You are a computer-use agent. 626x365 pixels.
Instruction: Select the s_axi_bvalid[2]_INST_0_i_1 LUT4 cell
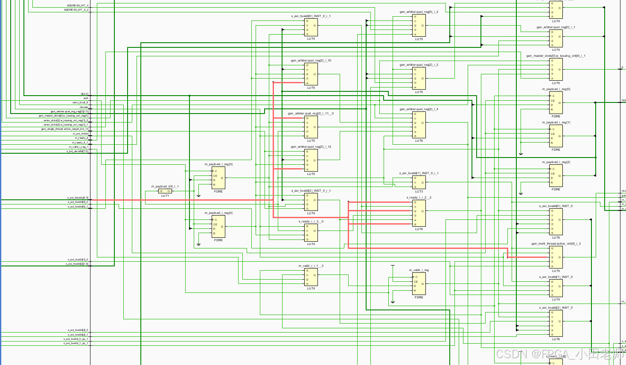(x=311, y=202)
